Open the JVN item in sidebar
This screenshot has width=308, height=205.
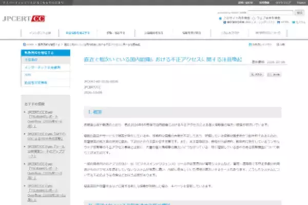46,75
